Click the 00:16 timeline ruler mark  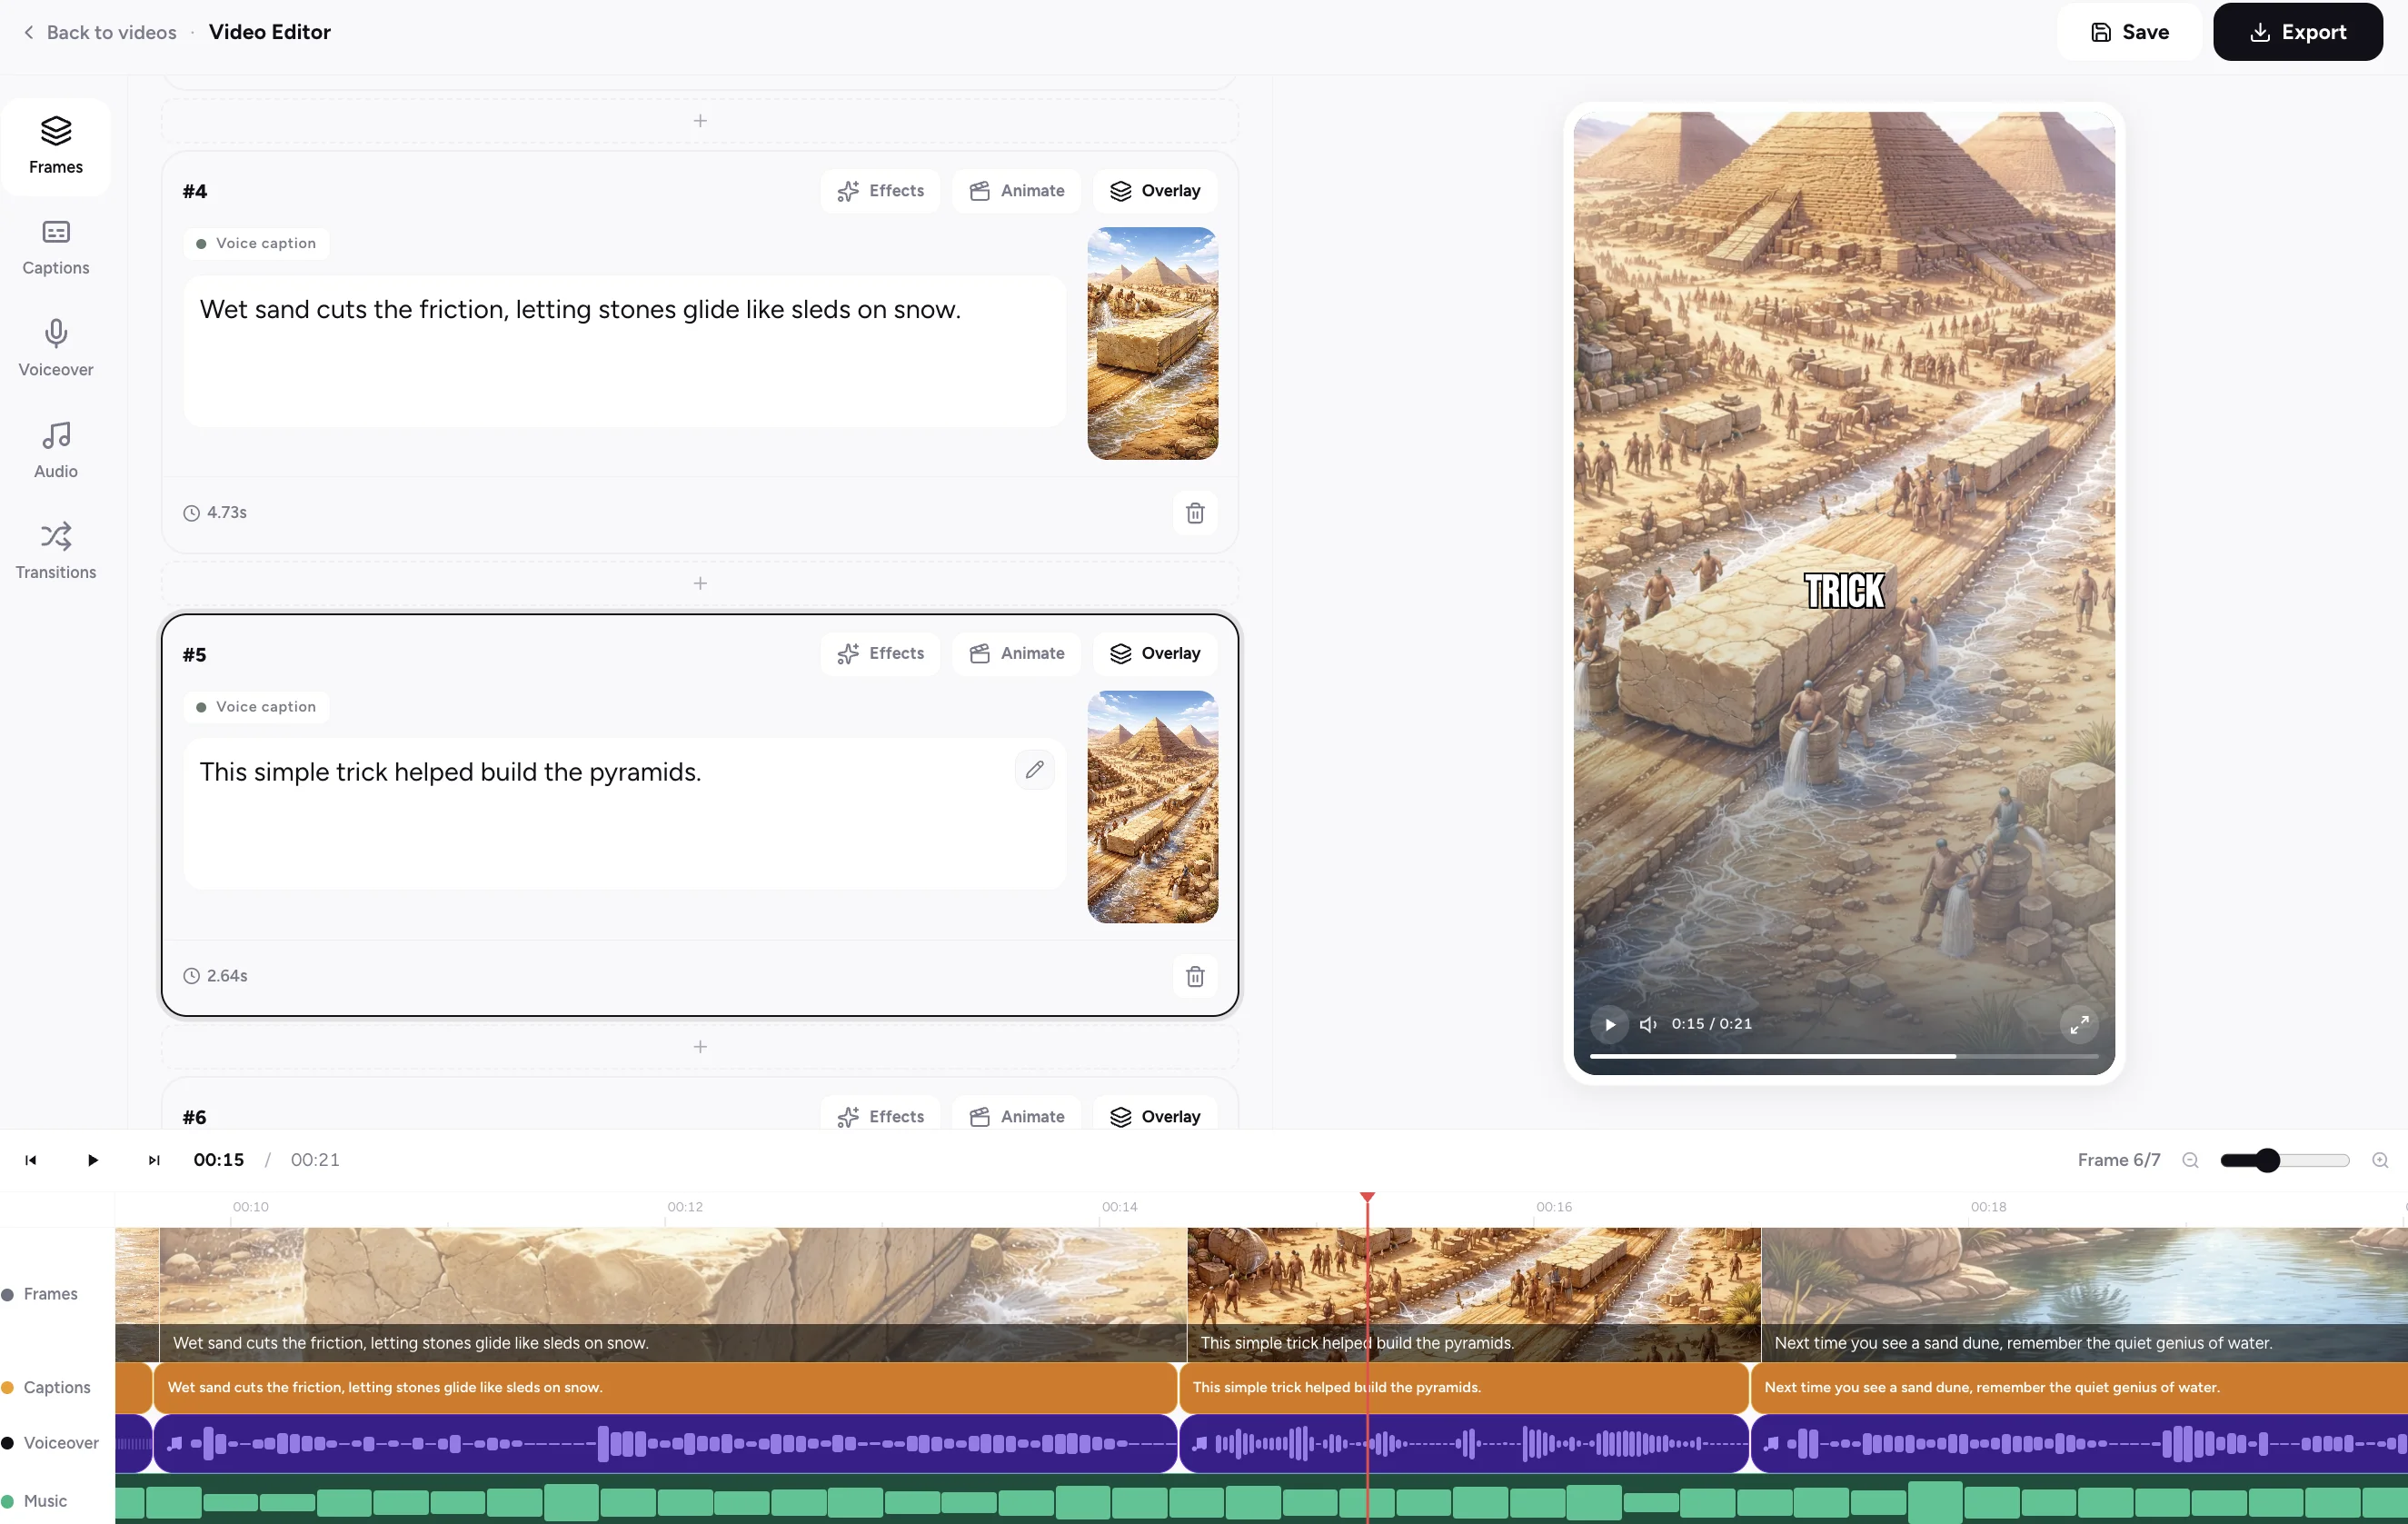pos(1554,1207)
